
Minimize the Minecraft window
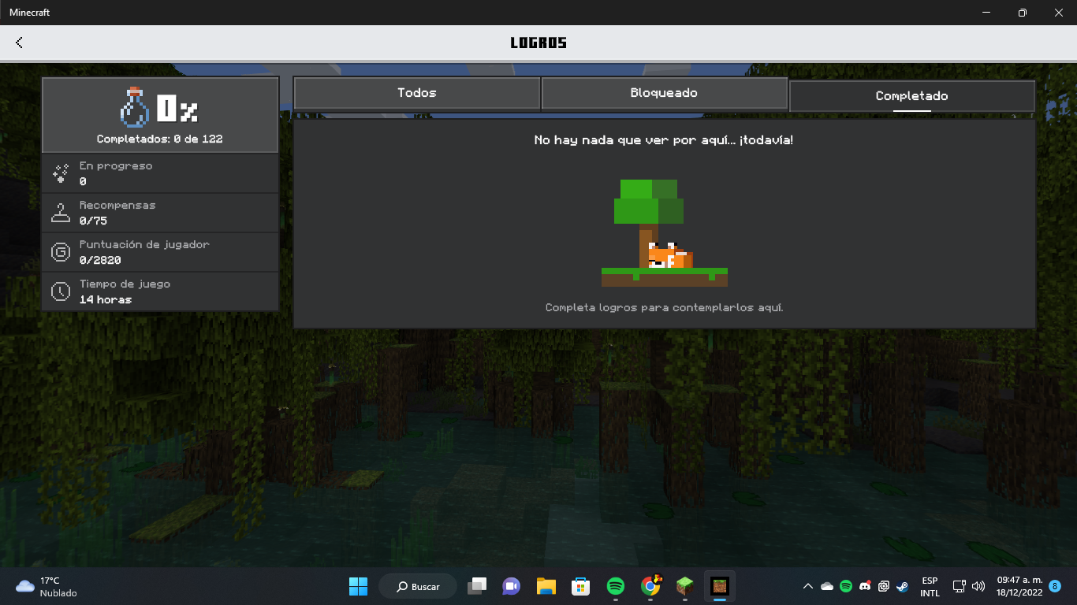[x=986, y=13]
